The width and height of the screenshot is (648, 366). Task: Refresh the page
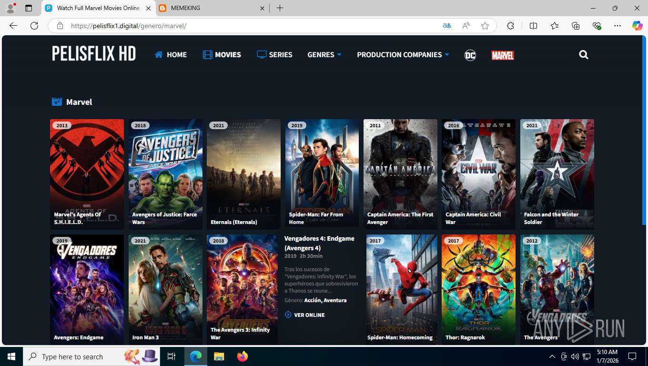click(x=34, y=26)
